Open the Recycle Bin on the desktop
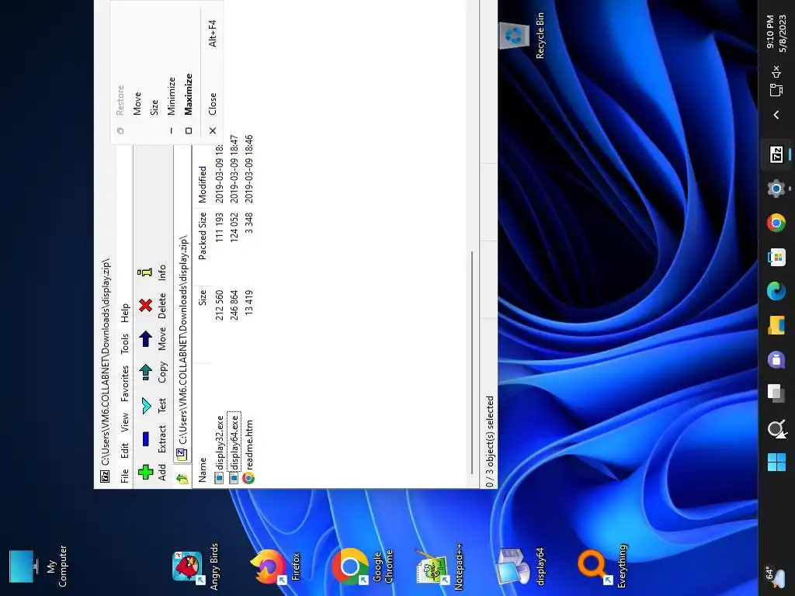The height and width of the screenshot is (596, 795). pos(522,36)
